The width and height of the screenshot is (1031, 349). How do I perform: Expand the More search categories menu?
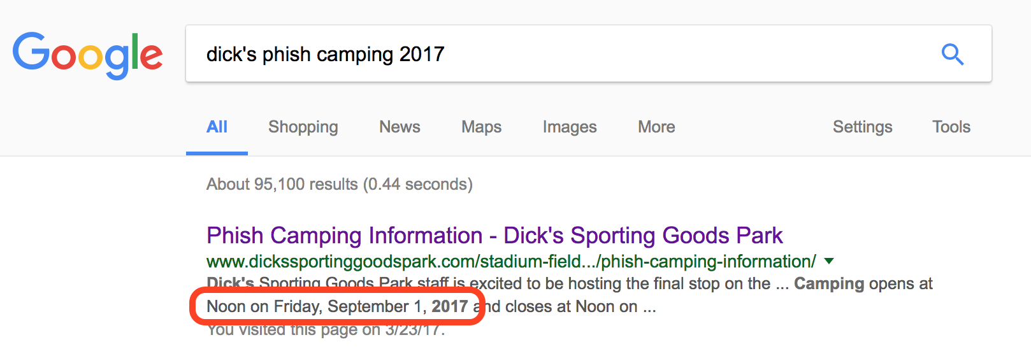pos(656,127)
